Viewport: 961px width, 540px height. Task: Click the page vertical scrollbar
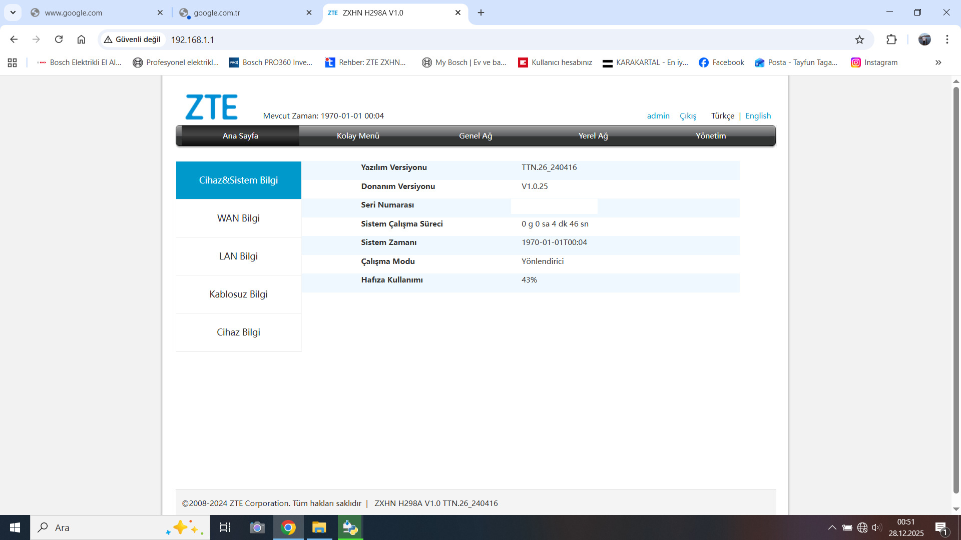[x=956, y=290]
